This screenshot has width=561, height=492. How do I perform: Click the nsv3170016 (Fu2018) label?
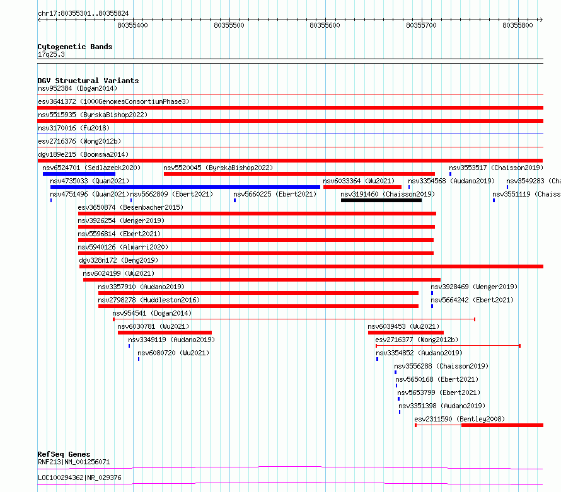(x=74, y=128)
